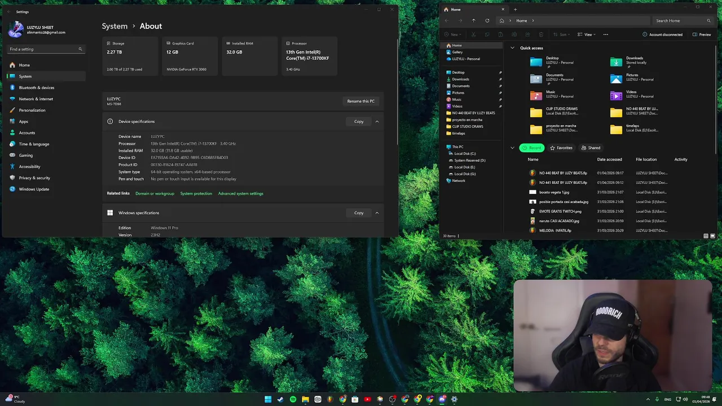
Task: Click the Windows Start button
Action: pos(268,399)
